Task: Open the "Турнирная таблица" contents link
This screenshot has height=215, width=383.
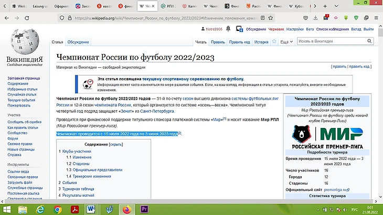Action: 79,188
